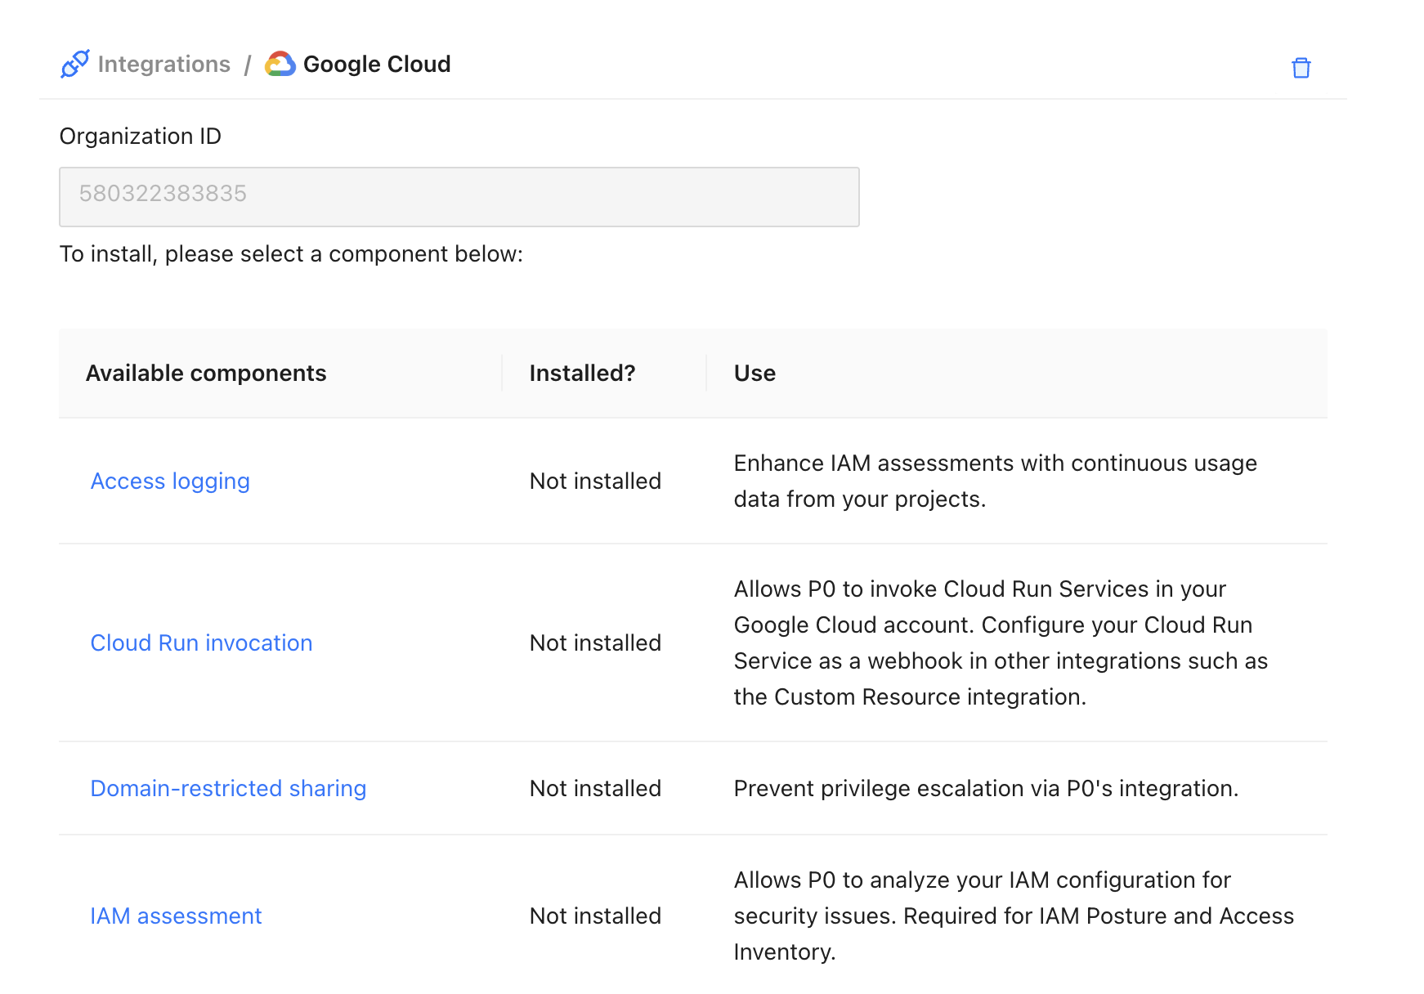Click the Integrations plug icon

(x=74, y=64)
